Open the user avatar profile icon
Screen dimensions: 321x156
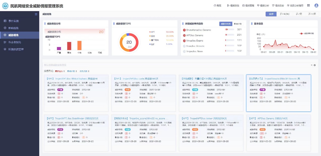[316, 6]
